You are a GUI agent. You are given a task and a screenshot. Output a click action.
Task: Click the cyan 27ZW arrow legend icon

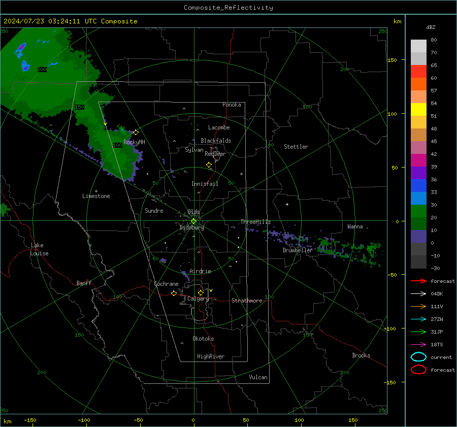click(x=418, y=319)
